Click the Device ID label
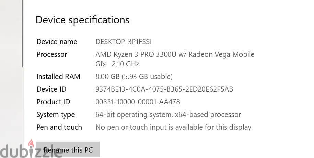The width and height of the screenshot is (314, 158). pyautogui.click(x=51, y=89)
